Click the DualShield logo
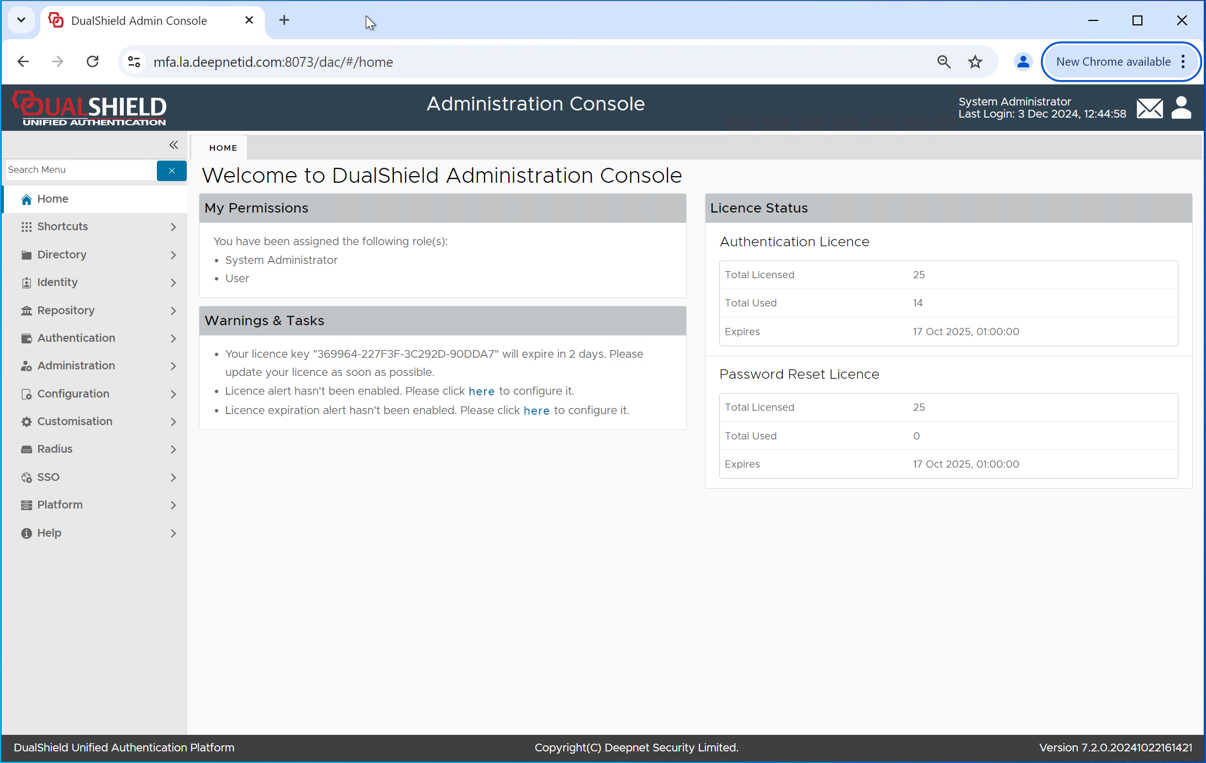This screenshot has height=763, width=1206. pyautogui.click(x=90, y=108)
